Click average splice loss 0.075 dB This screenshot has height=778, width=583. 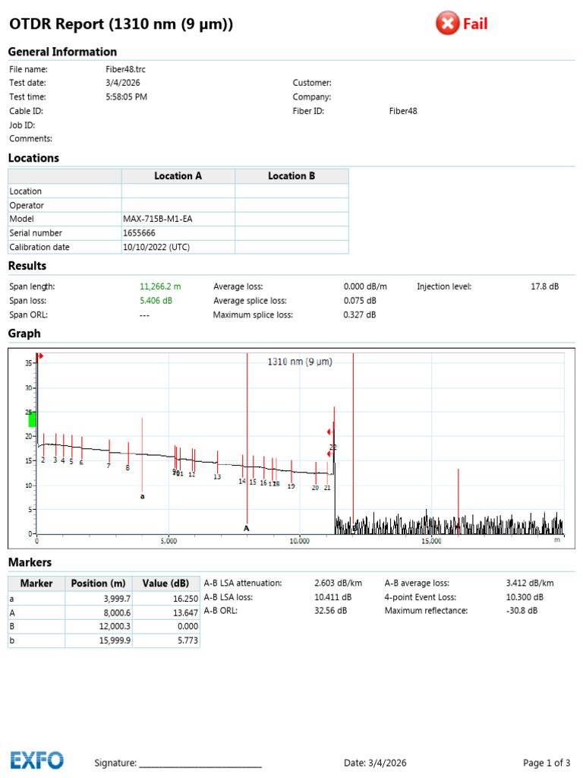[359, 301]
